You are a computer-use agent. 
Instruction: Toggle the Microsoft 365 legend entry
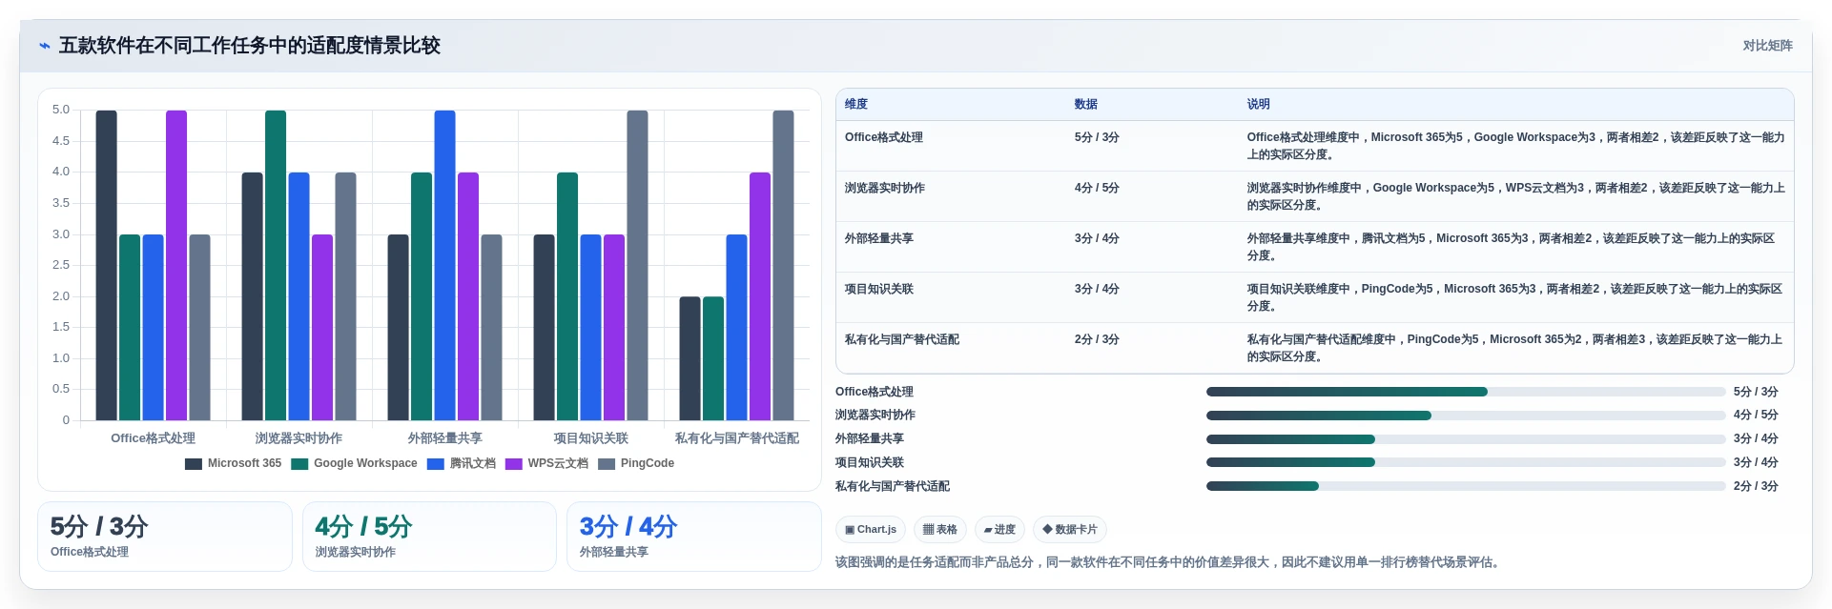pos(233,463)
